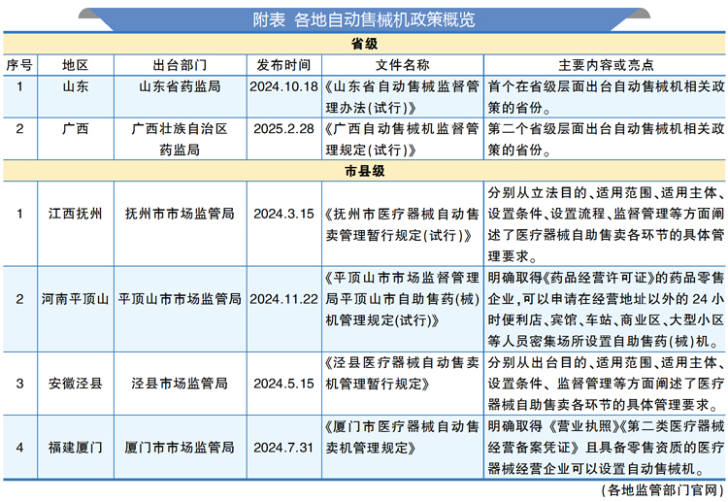Click the date 2024.10.18
The image size is (728, 502).
point(283,86)
